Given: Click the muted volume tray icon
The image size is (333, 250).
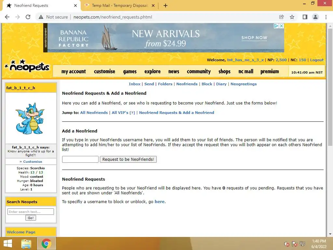Looking at the screenshot, I should coord(287,244).
